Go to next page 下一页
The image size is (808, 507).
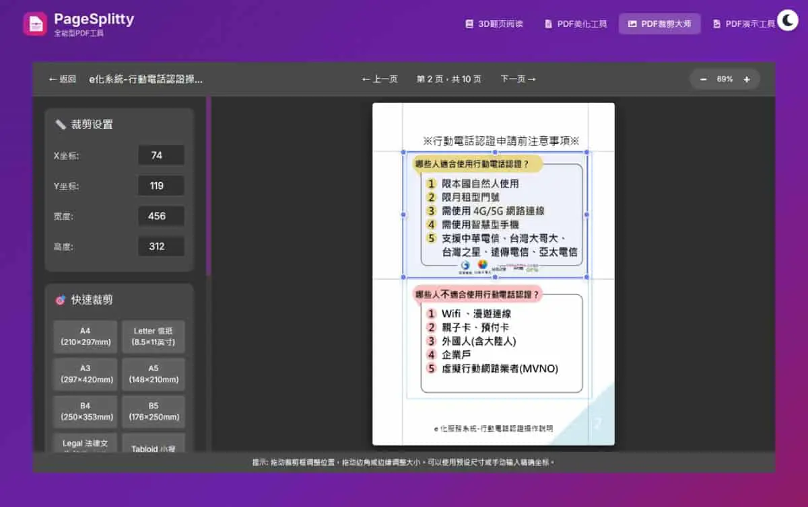pyautogui.click(x=518, y=79)
